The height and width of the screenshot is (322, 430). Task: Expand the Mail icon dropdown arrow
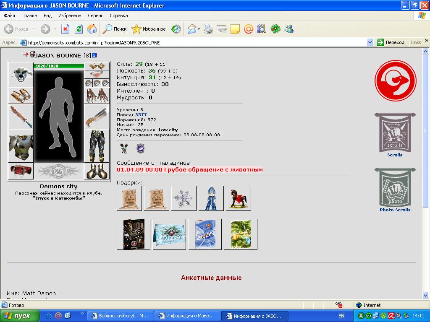(199, 29)
